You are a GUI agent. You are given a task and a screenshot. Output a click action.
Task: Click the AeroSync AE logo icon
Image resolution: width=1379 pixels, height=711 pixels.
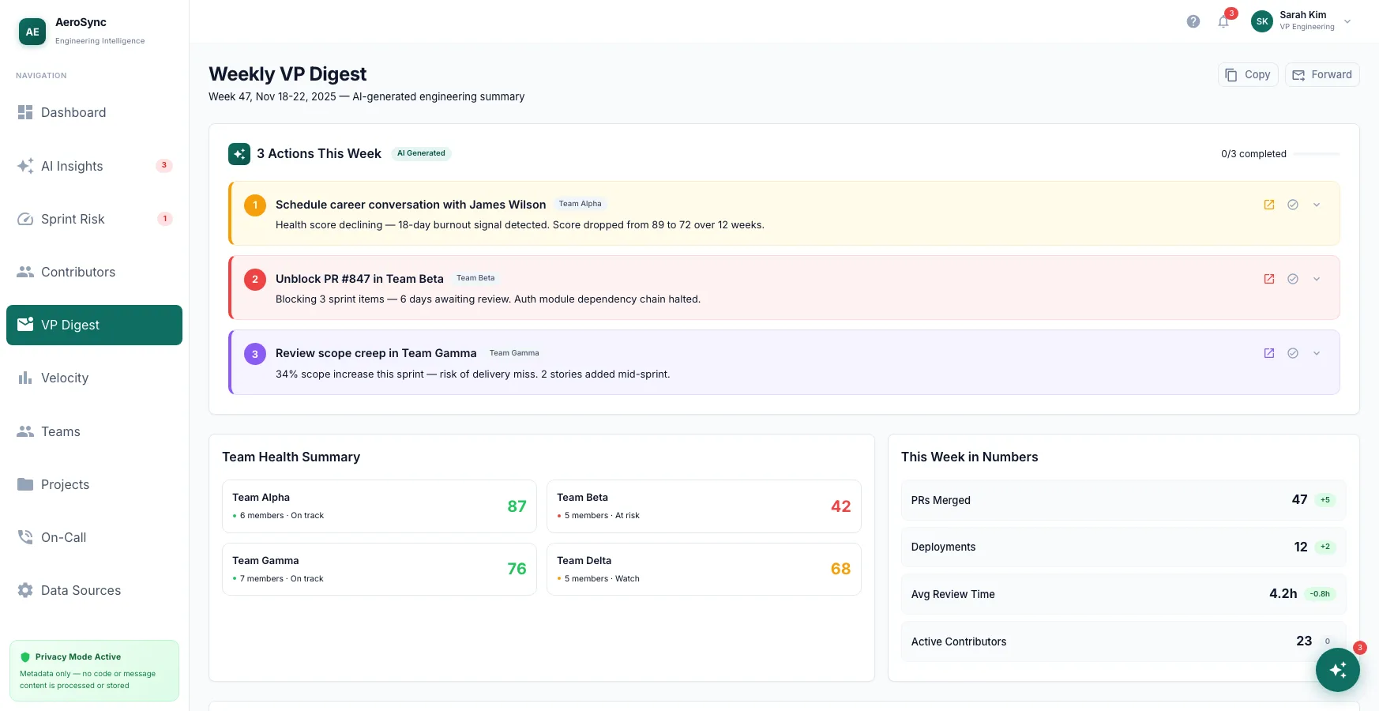32,32
